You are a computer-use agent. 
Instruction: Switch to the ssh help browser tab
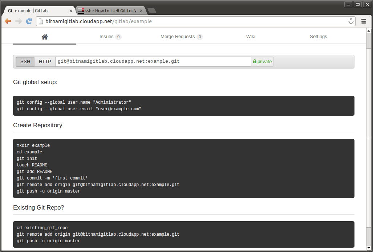109,11
